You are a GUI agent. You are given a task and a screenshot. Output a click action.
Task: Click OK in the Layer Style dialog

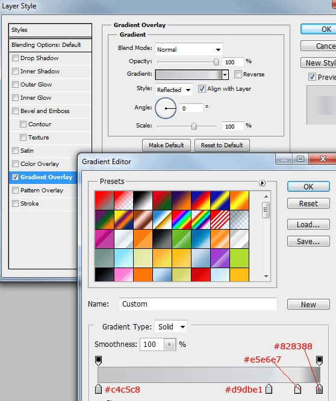319,29
